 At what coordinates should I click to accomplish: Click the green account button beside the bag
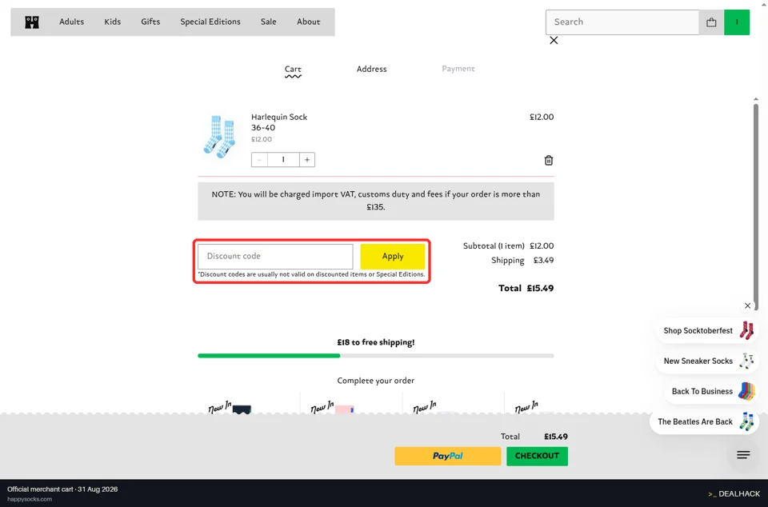pyautogui.click(x=737, y=22)
